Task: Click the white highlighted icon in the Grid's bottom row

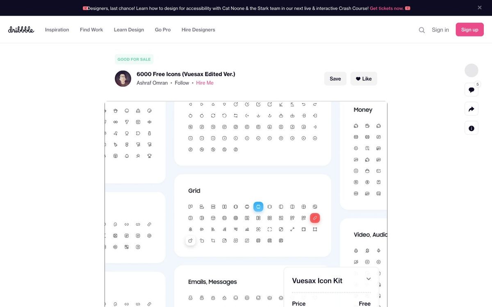Action: pyautogui.click(x=190, y=241)
